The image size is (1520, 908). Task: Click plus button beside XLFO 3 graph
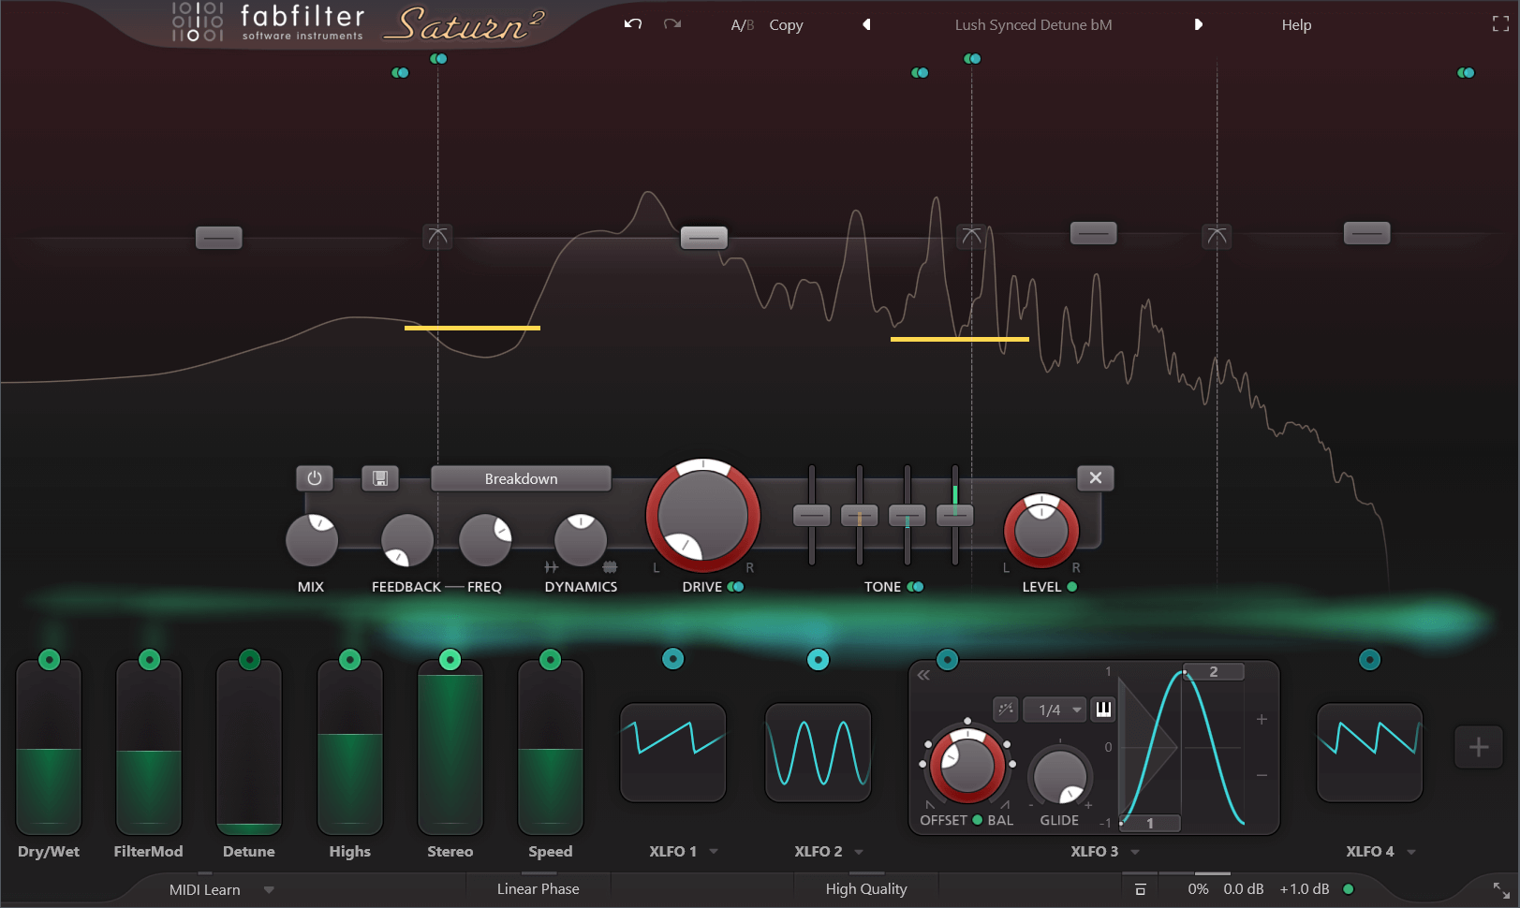point(1262,719)
